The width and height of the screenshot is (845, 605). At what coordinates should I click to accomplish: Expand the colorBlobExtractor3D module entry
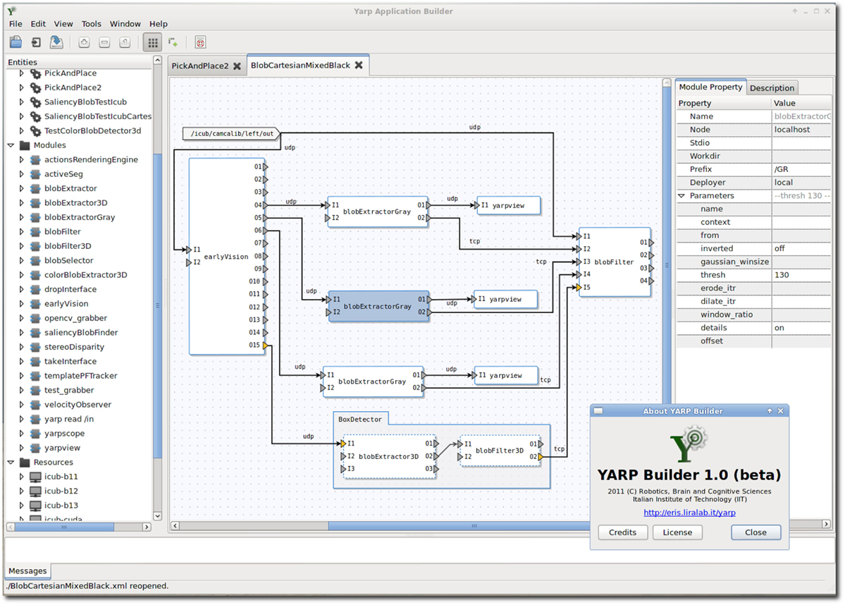point(22,275)
